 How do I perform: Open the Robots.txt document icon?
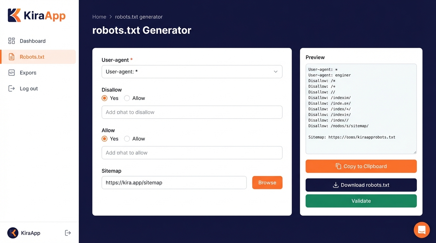coord(12,57)
